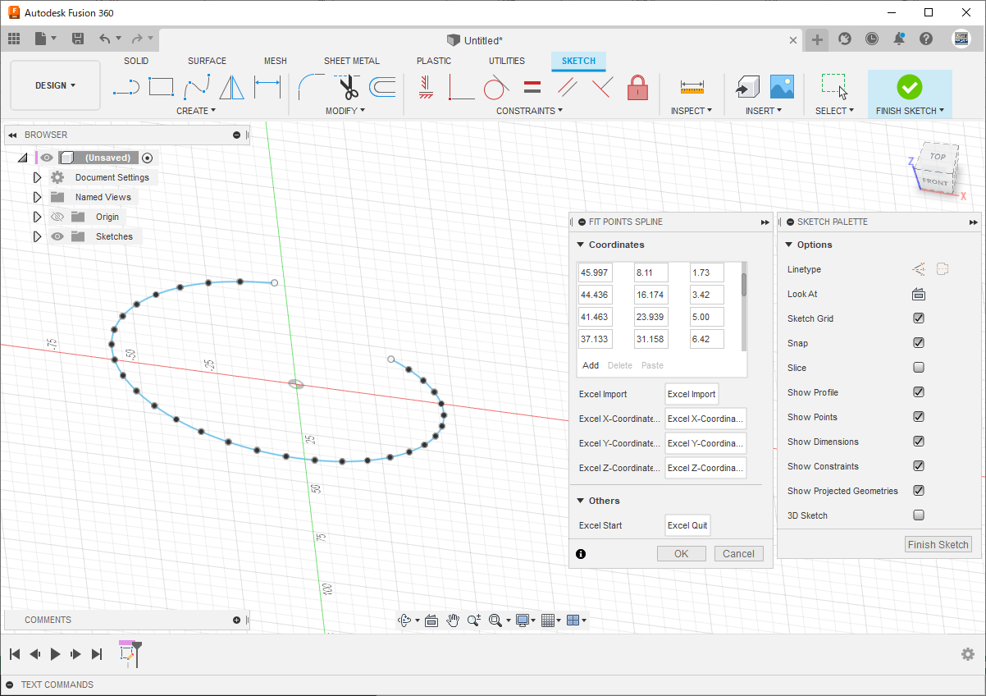Image resolution: width=986 pixels, height=696 pixels.
Task: Click the coordinates list scrollbar
Action: pos(744,285)
